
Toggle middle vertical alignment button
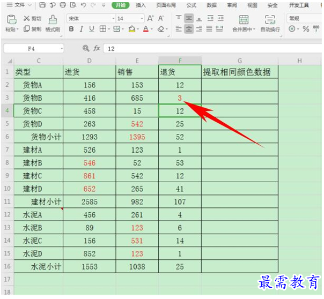(189, 18)
